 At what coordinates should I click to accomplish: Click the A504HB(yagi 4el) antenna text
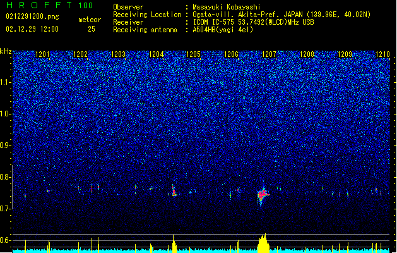[x=223, y=30]
